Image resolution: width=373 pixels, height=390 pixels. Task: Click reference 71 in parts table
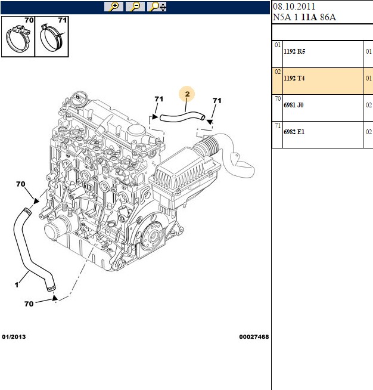[x=278, y=126]
